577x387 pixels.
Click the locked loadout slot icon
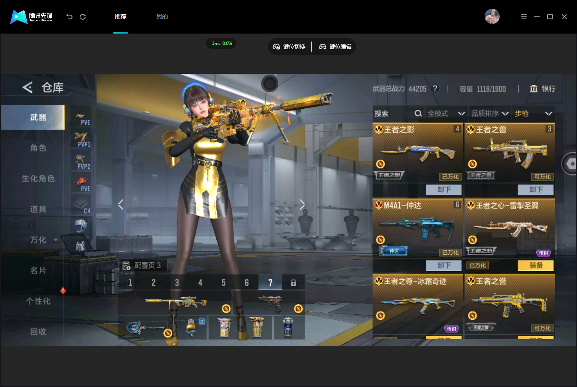[x=294, y=283]
